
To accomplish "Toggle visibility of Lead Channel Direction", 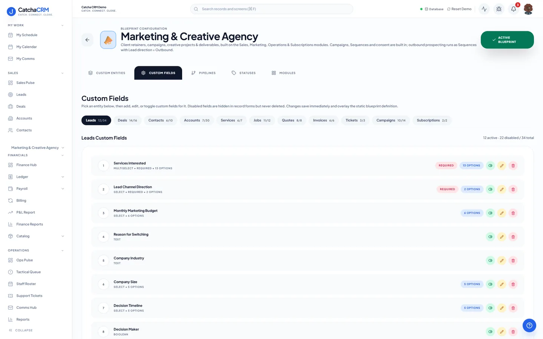I will [x=490, y=189].
